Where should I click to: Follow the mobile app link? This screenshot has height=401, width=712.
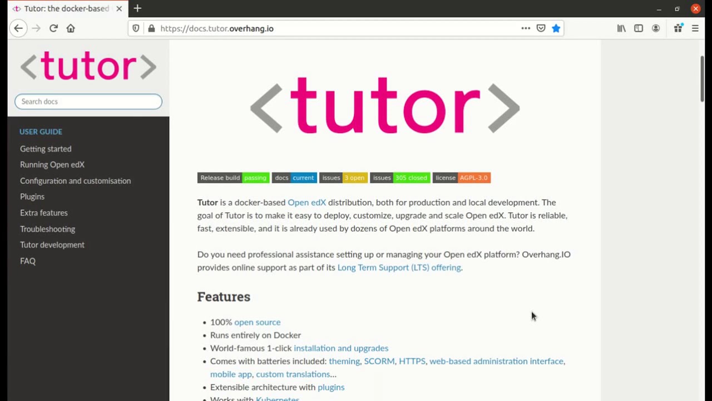[x=231, y=374]
